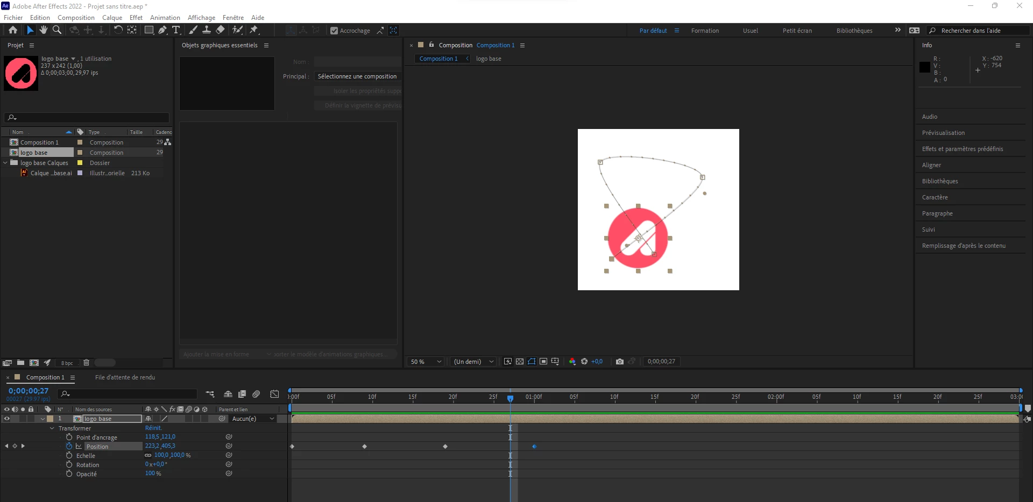Open the Sélectionnez une composition dropdown
The image size is (1033, 502).
358,76
